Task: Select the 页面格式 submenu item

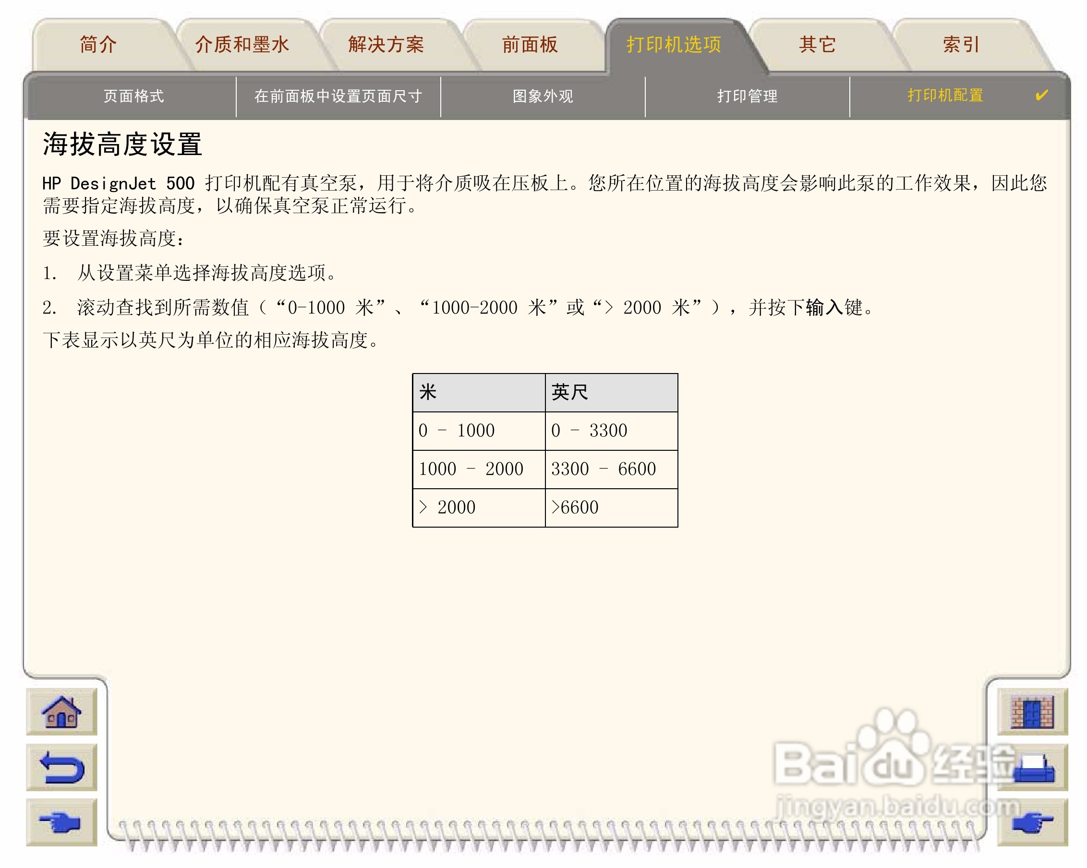Action: (x=133, y=96)
